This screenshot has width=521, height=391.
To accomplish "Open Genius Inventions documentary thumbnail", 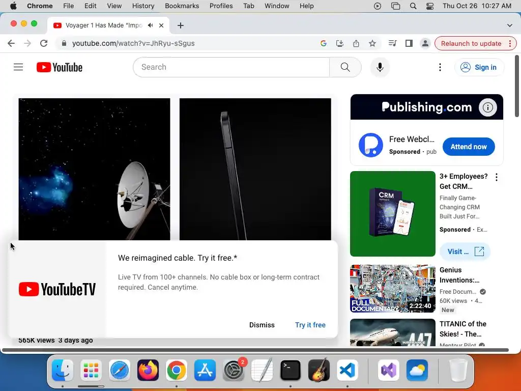I will click(x=393, y=289).
